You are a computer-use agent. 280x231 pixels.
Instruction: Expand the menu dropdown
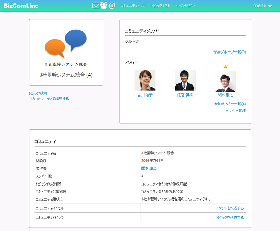[262, 6]
